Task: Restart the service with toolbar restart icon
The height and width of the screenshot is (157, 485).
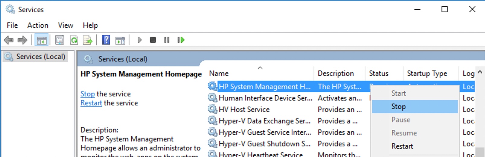Action: 181,40
